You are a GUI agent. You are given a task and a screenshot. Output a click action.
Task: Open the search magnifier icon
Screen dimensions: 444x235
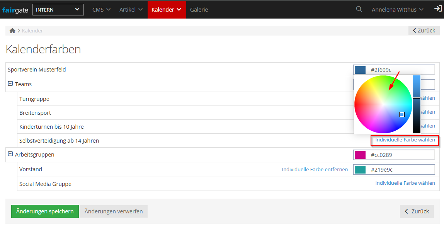click(359, 9)
